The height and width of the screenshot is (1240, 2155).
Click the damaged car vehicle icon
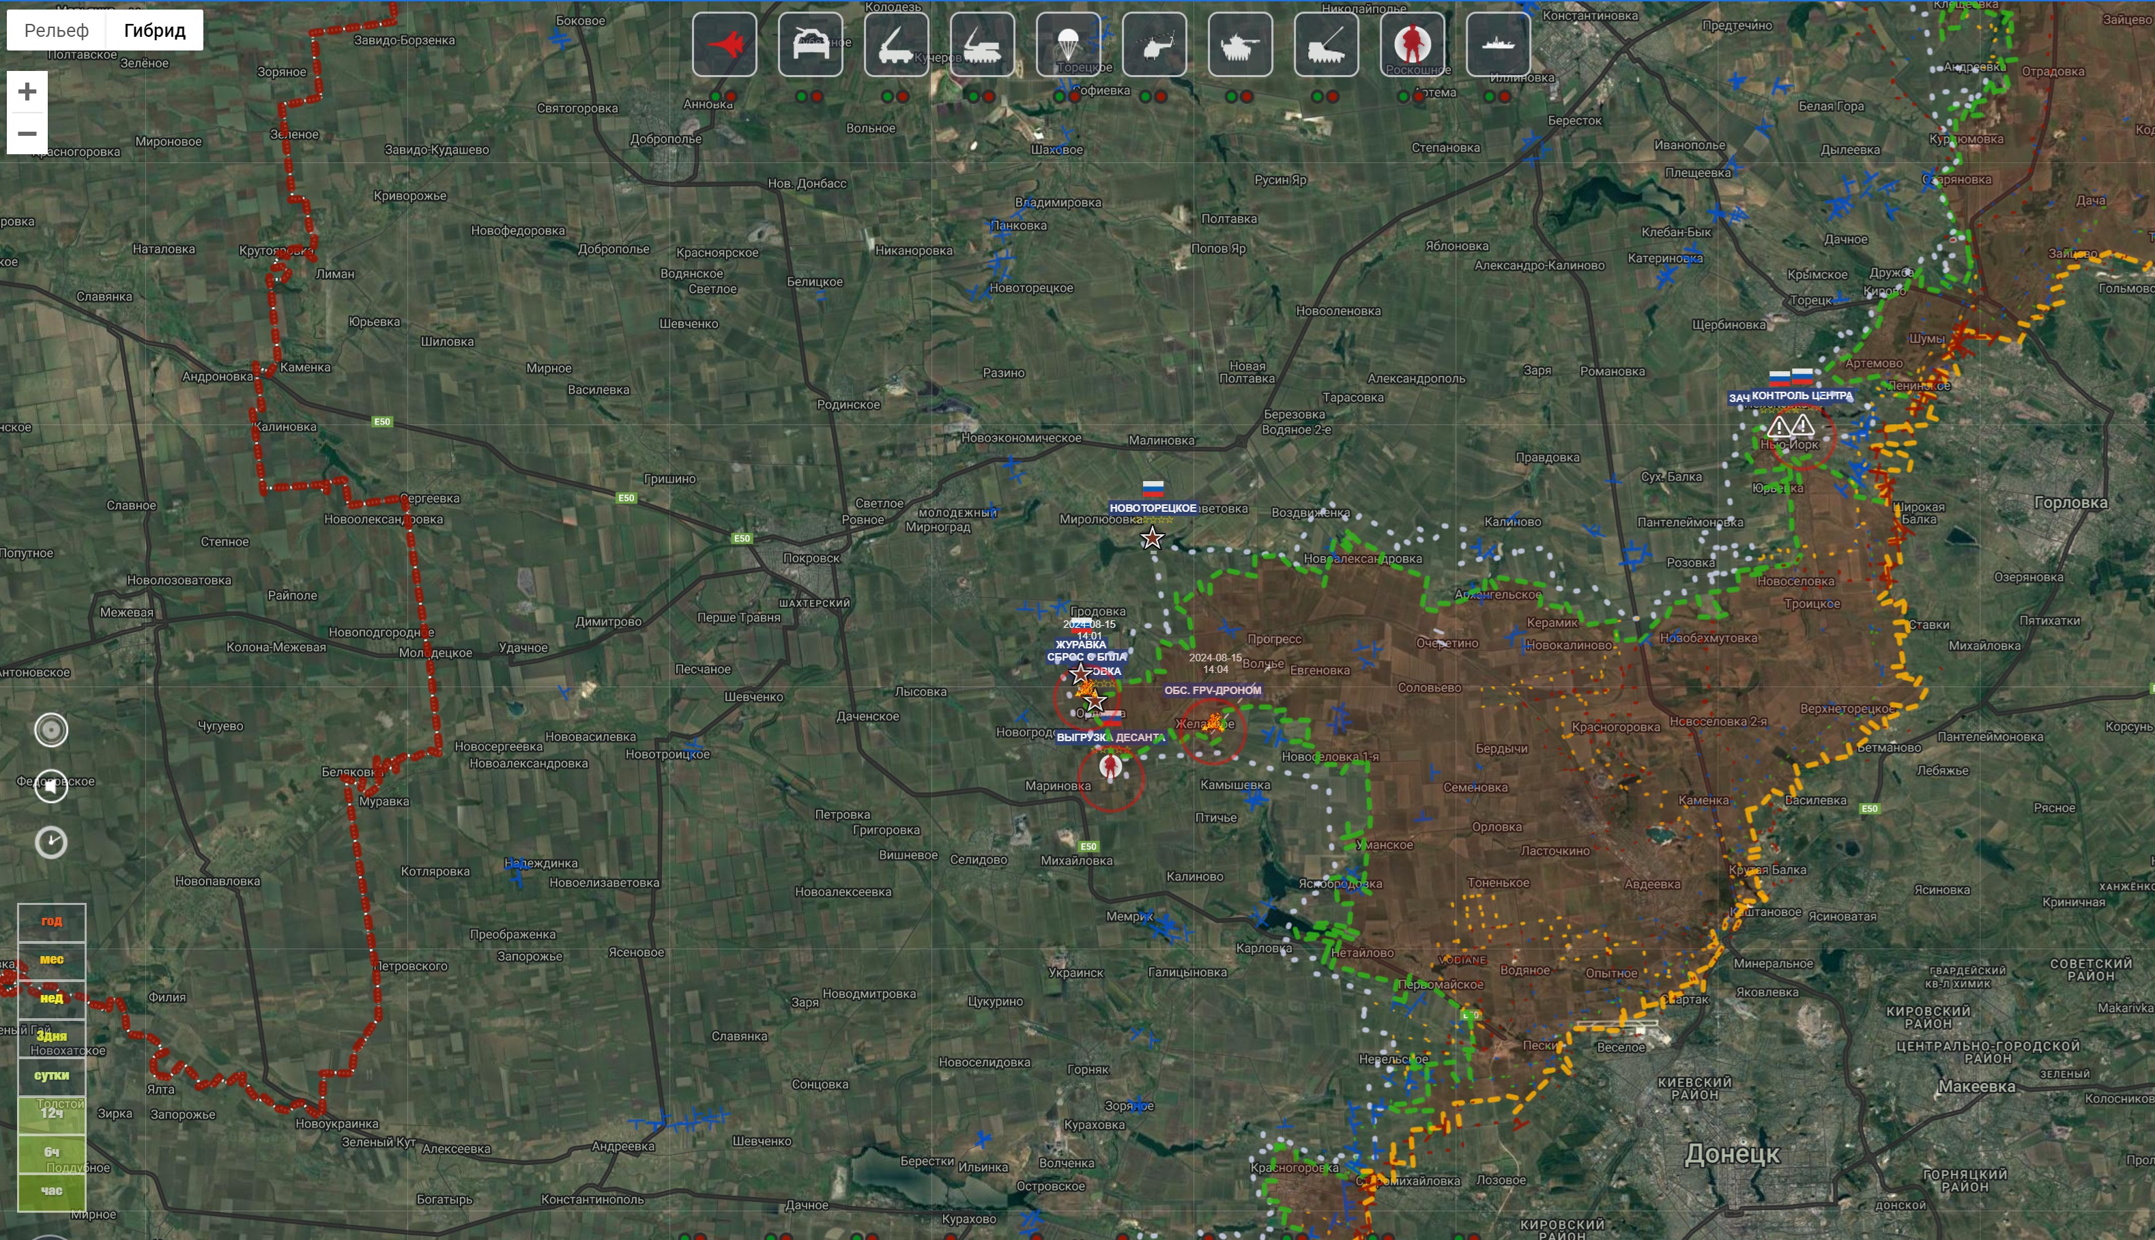click(810, 44)
